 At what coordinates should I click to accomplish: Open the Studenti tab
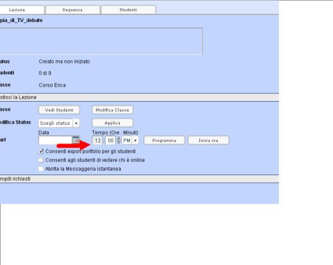click(129, 9)
